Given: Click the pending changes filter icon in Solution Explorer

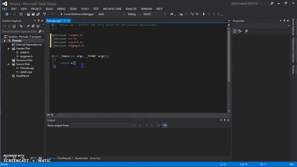Looking at the screenshot, I should [21, 26].
